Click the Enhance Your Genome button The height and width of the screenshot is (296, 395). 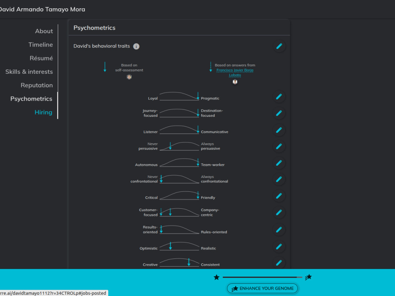(x=263, y=289)
